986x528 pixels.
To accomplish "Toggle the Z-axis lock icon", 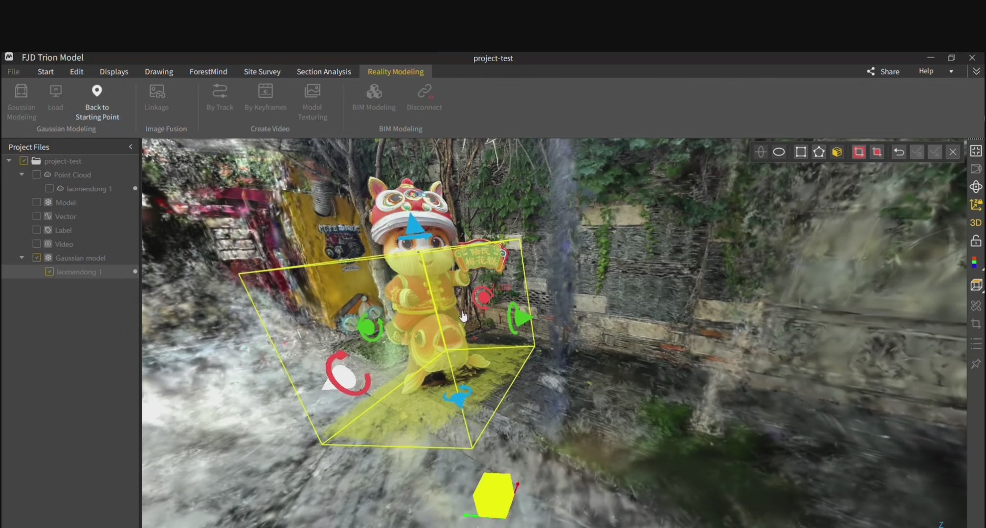I will coord(976,205).
